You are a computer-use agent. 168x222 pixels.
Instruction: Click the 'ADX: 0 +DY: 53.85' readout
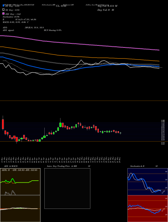[19, 170]
